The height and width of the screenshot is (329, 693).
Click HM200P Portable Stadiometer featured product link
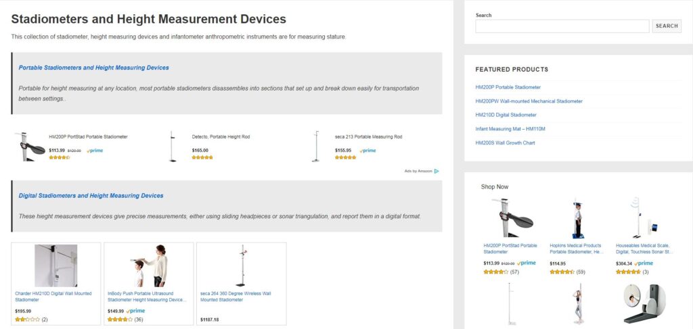tap(508, 87)
